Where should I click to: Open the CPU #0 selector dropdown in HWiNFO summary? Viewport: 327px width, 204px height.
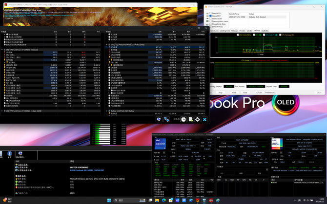pyautogui.click(x=164, y=153)
